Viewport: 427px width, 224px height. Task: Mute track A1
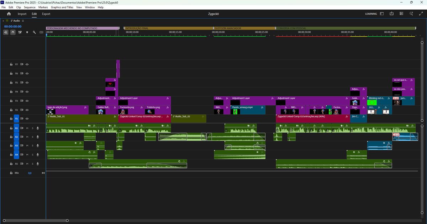27,128
